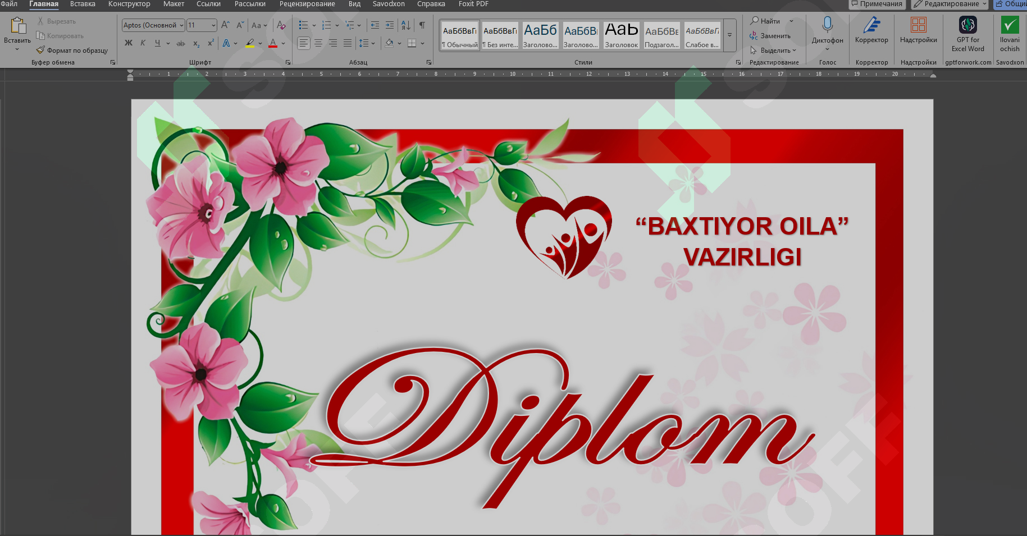1027x536 pixels.
Task: Decrease paragraph indent
Action: tap(375, 25)
